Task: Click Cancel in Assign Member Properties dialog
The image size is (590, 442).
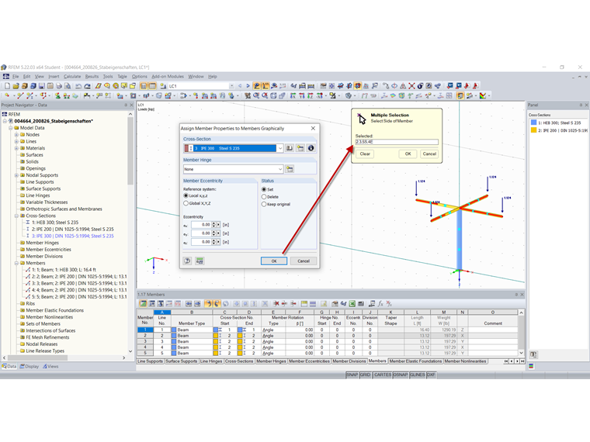Action: pos(304,261)
